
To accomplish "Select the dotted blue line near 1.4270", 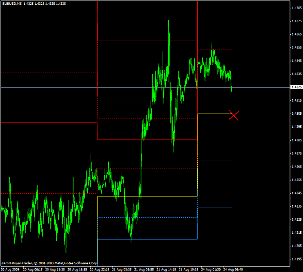I will [x=214, y=161].
